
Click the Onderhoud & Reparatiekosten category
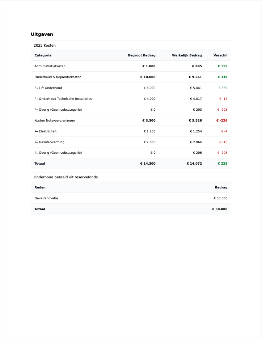pyautogui.click(x=58, y=77)
